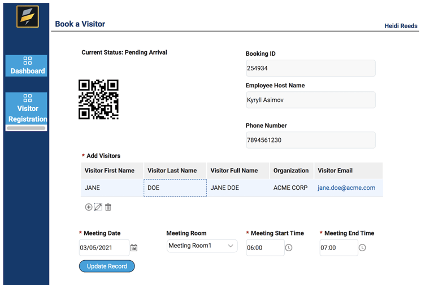The width and height of the screenshot is (434, 285).
Task: Click the edit visitor pencil icon
Action: pyautogui.click(x=98, y=207)
